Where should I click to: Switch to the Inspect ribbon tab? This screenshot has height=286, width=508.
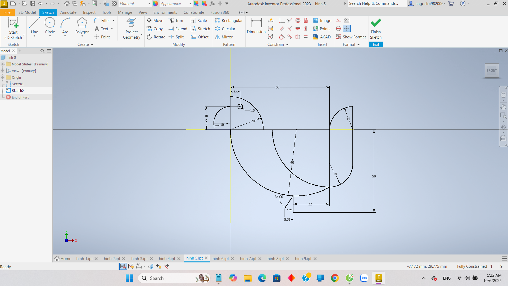89,12
